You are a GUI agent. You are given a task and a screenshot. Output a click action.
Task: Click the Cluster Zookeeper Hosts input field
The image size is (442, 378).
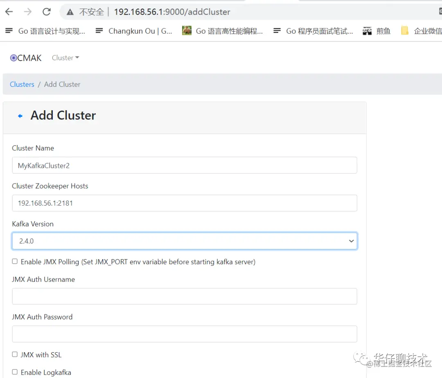coord(185,203)
